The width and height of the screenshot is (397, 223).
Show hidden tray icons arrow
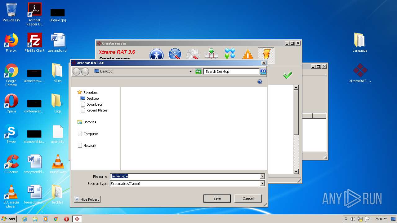coord(346,219)
